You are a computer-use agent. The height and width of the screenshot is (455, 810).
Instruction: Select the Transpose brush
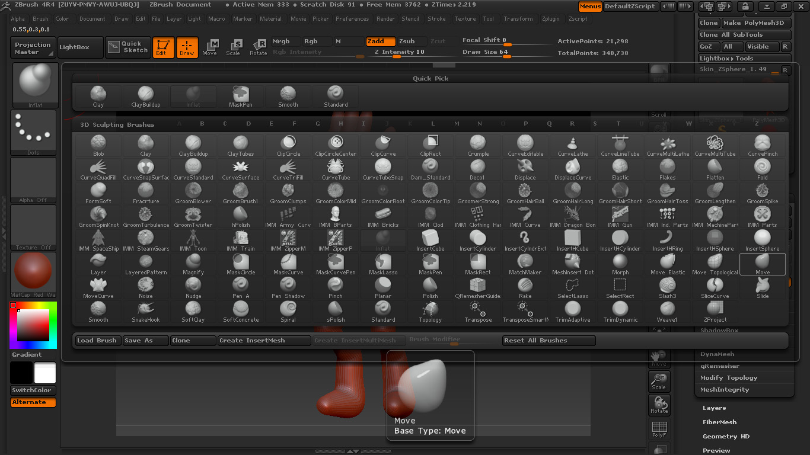[x=478, y=312]
